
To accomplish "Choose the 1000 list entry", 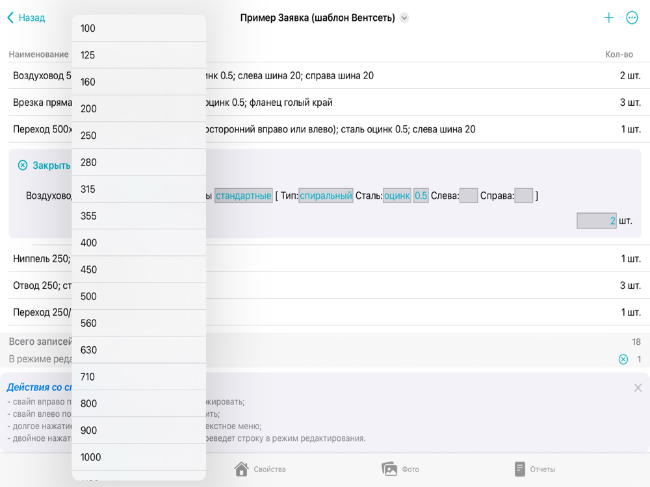I will click(x=139, y=457).
